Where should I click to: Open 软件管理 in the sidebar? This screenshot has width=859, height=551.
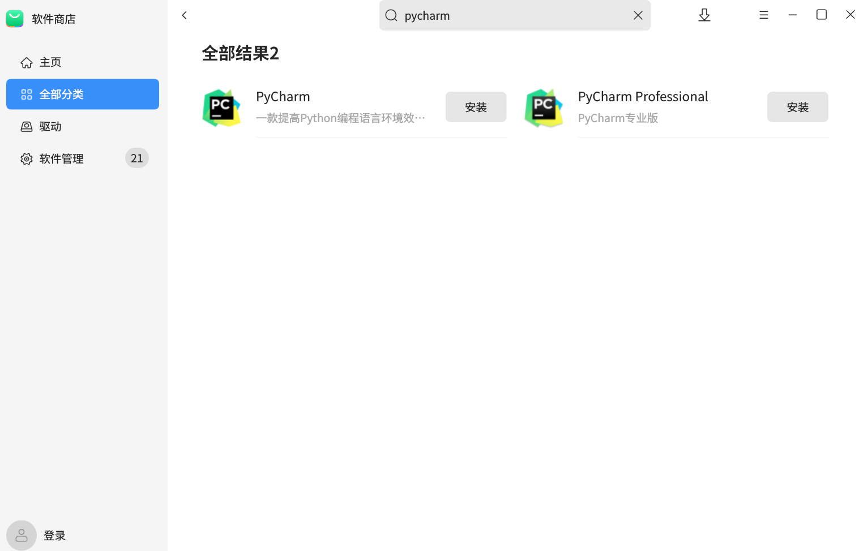pos(83,159)
